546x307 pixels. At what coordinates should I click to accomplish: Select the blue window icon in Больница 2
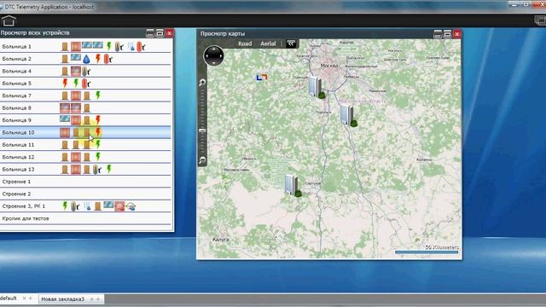(76, 57)
